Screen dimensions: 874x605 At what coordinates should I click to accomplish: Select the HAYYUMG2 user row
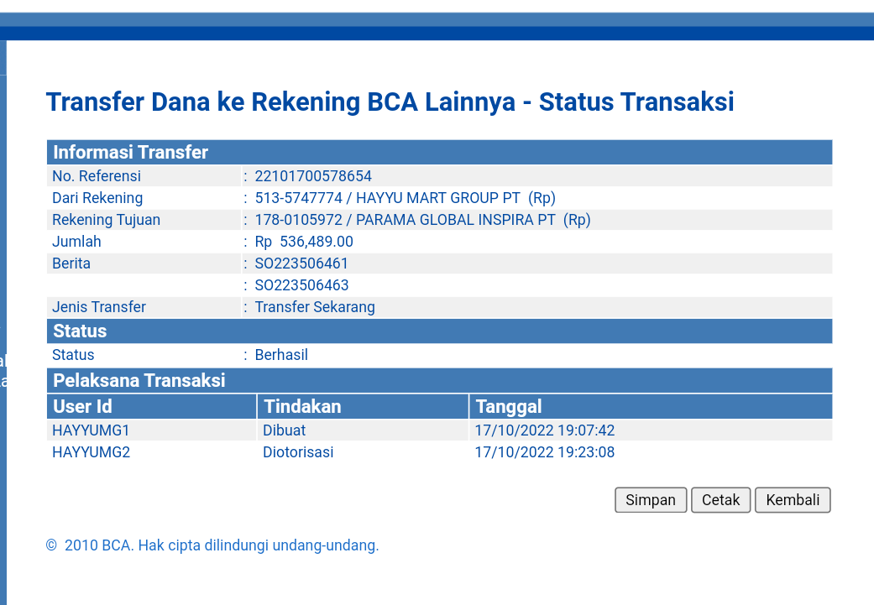(91, 452)
